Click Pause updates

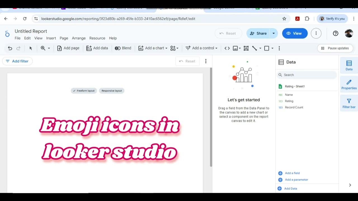[x=335, y=48]
